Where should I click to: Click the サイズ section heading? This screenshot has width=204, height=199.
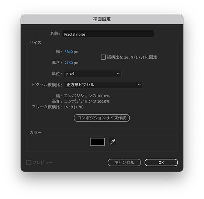(x=35, y=42)
